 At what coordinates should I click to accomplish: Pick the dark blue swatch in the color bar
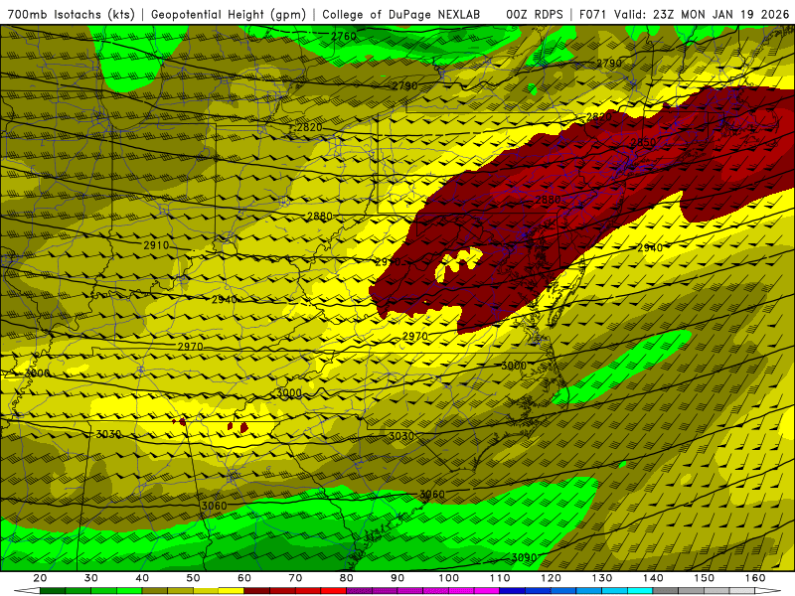512,590
